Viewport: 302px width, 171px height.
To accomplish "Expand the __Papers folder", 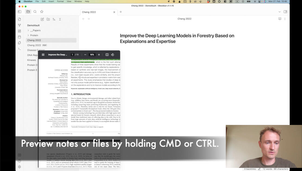I will tap(28, 31).
